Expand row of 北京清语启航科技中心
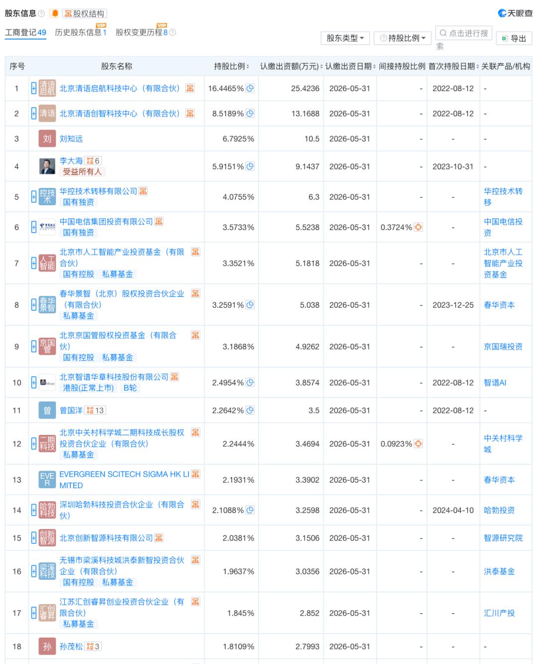Screen dimensions: 538x664 click(x=34, y=89)
